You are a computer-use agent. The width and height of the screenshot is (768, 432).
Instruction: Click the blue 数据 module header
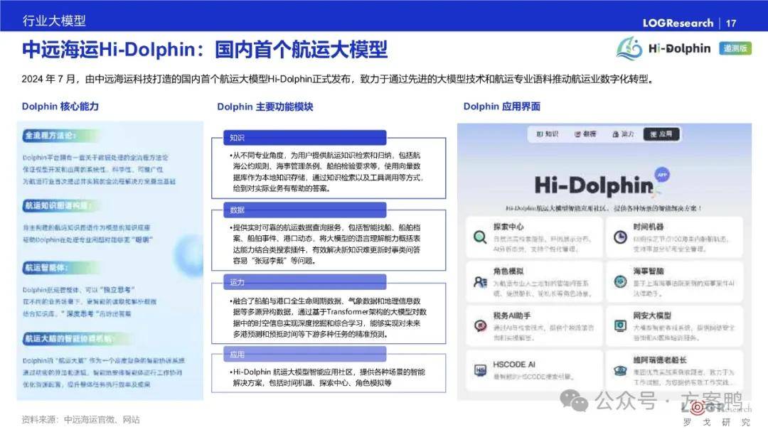[304, 210]
